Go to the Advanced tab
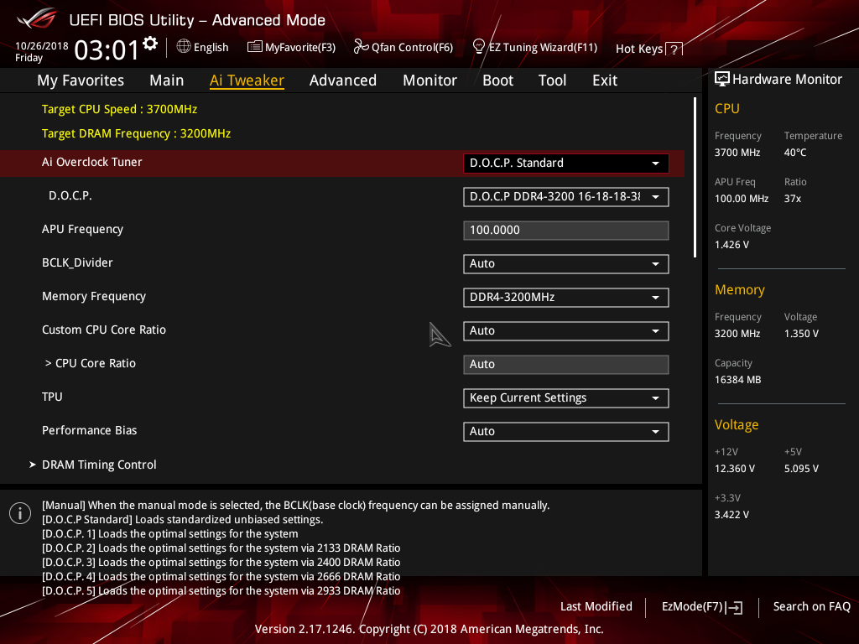Screen dimensions: 859x644 (343, 80)
